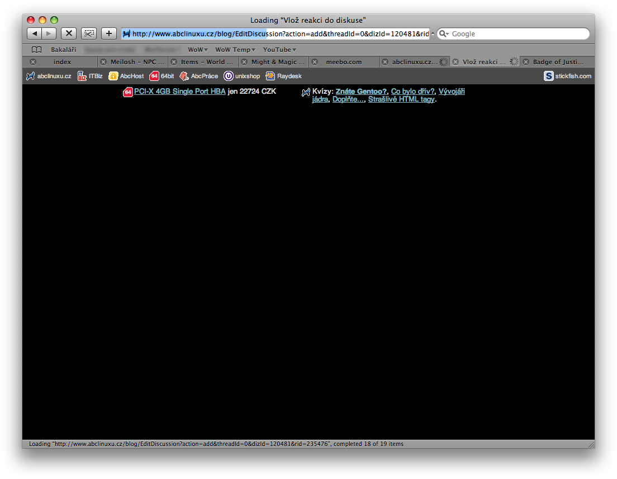The image size is (617, 479).
Task: Click into the URL address field
Action: [276, 34]
